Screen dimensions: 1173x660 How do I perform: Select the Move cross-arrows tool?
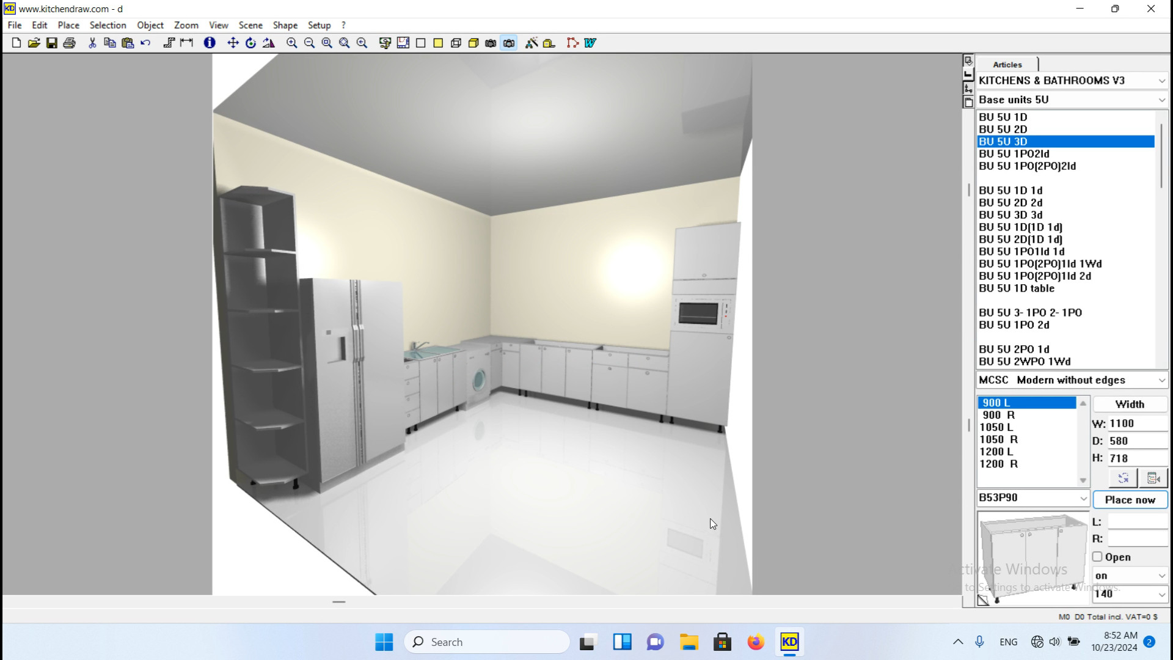pos(233,43)
